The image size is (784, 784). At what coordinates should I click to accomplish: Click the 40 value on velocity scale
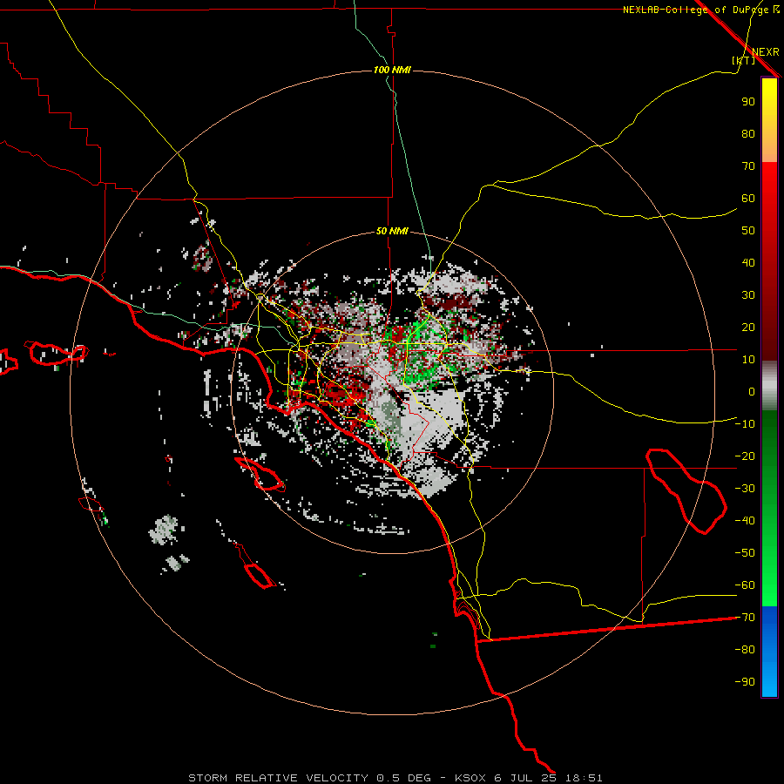pyautogui.click(x=748, y=262)
